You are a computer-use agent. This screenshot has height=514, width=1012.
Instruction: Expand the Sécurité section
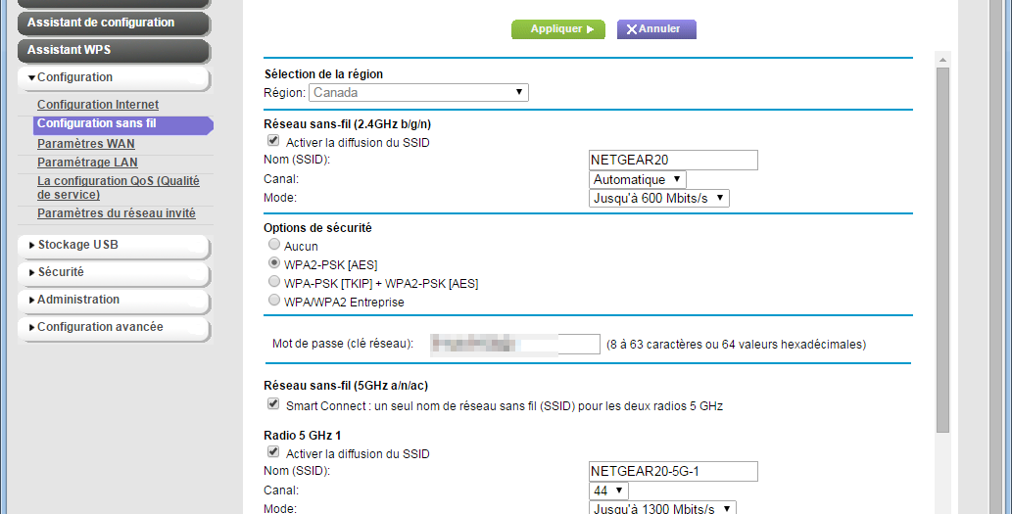pos(113,273)
